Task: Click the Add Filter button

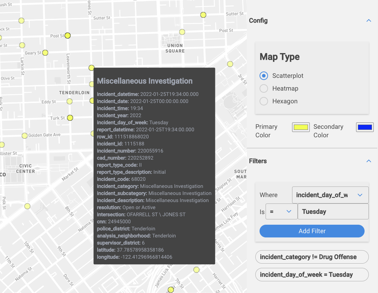Action: (312, 231)
